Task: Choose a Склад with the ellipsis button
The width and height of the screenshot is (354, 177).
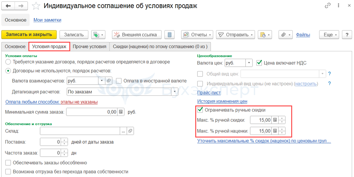Action: pyautogui.click(x=123, y=131)
